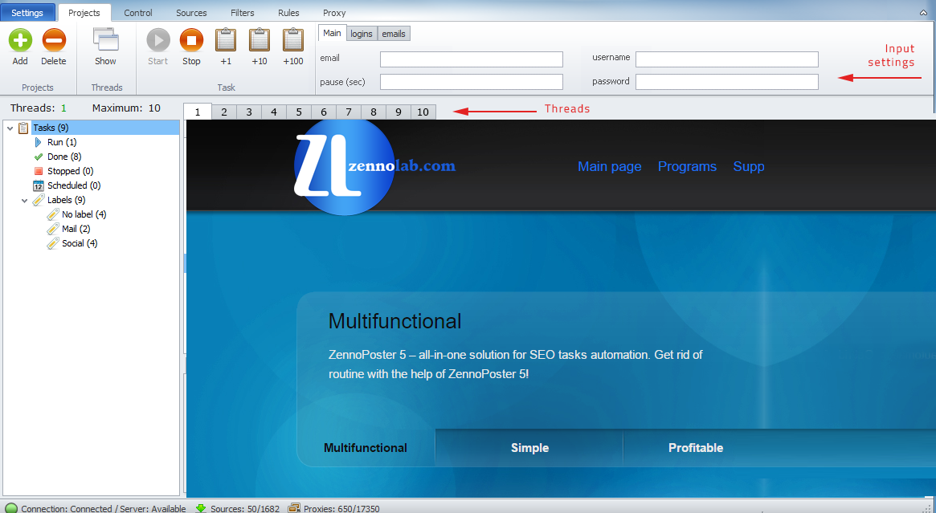Click the Stopped (0) red square icon
The width and height of the screenshot is (936, 513).
pos(39,171)
